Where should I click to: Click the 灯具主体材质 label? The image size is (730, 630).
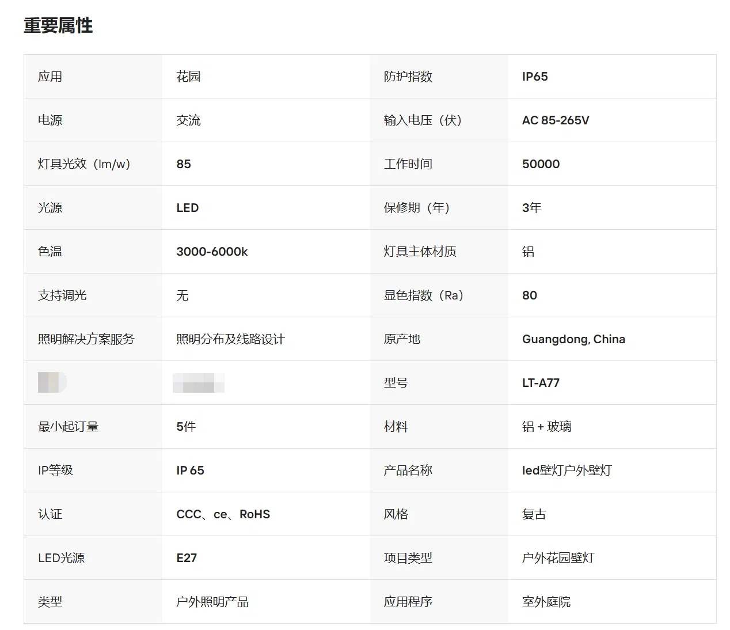pyautogui.click(x=420, y=252)
